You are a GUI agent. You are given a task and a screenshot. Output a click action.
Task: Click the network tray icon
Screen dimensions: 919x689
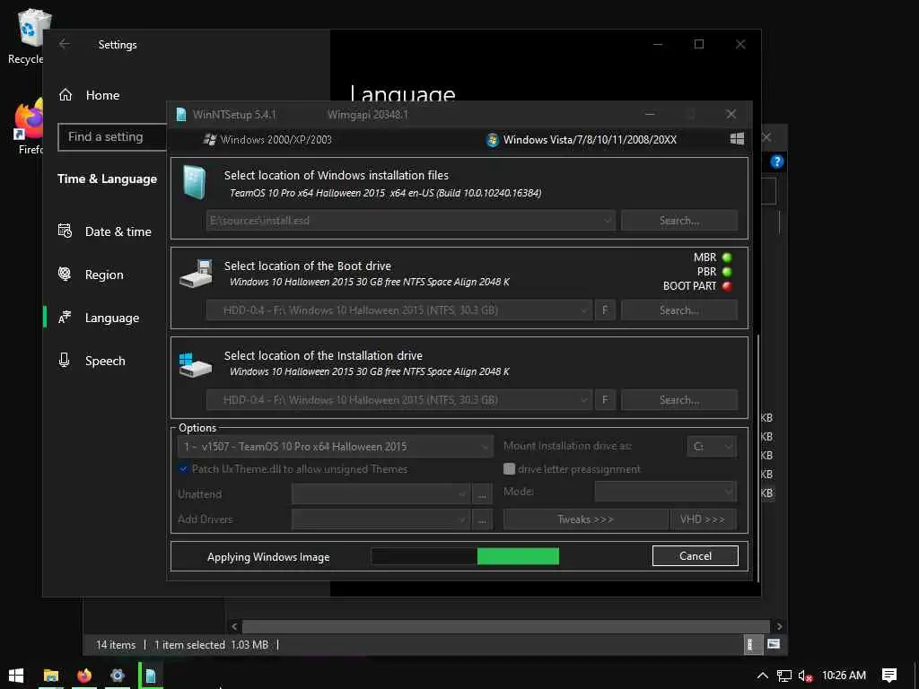784,676
